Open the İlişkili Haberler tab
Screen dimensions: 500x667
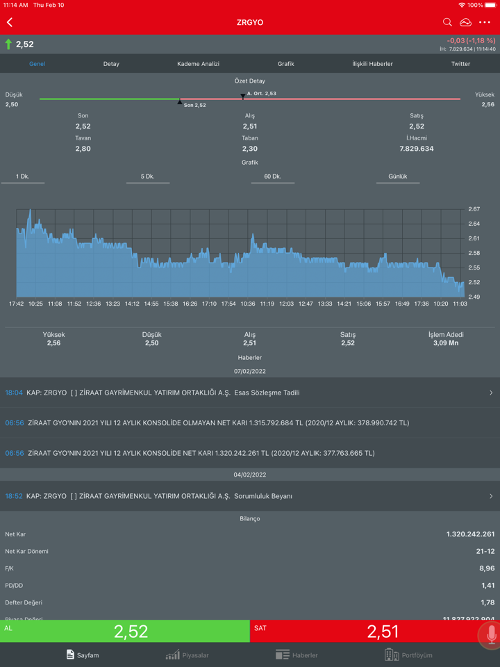pos(372,64)
